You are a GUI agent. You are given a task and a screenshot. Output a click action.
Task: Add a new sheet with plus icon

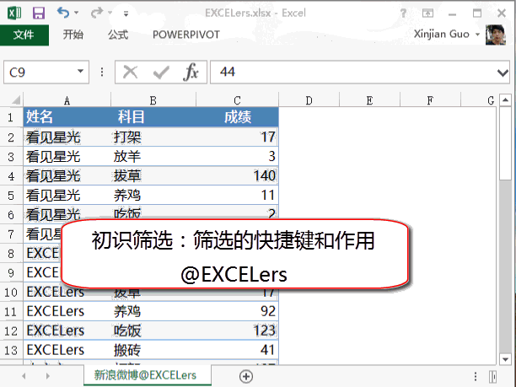coord(246,375)
